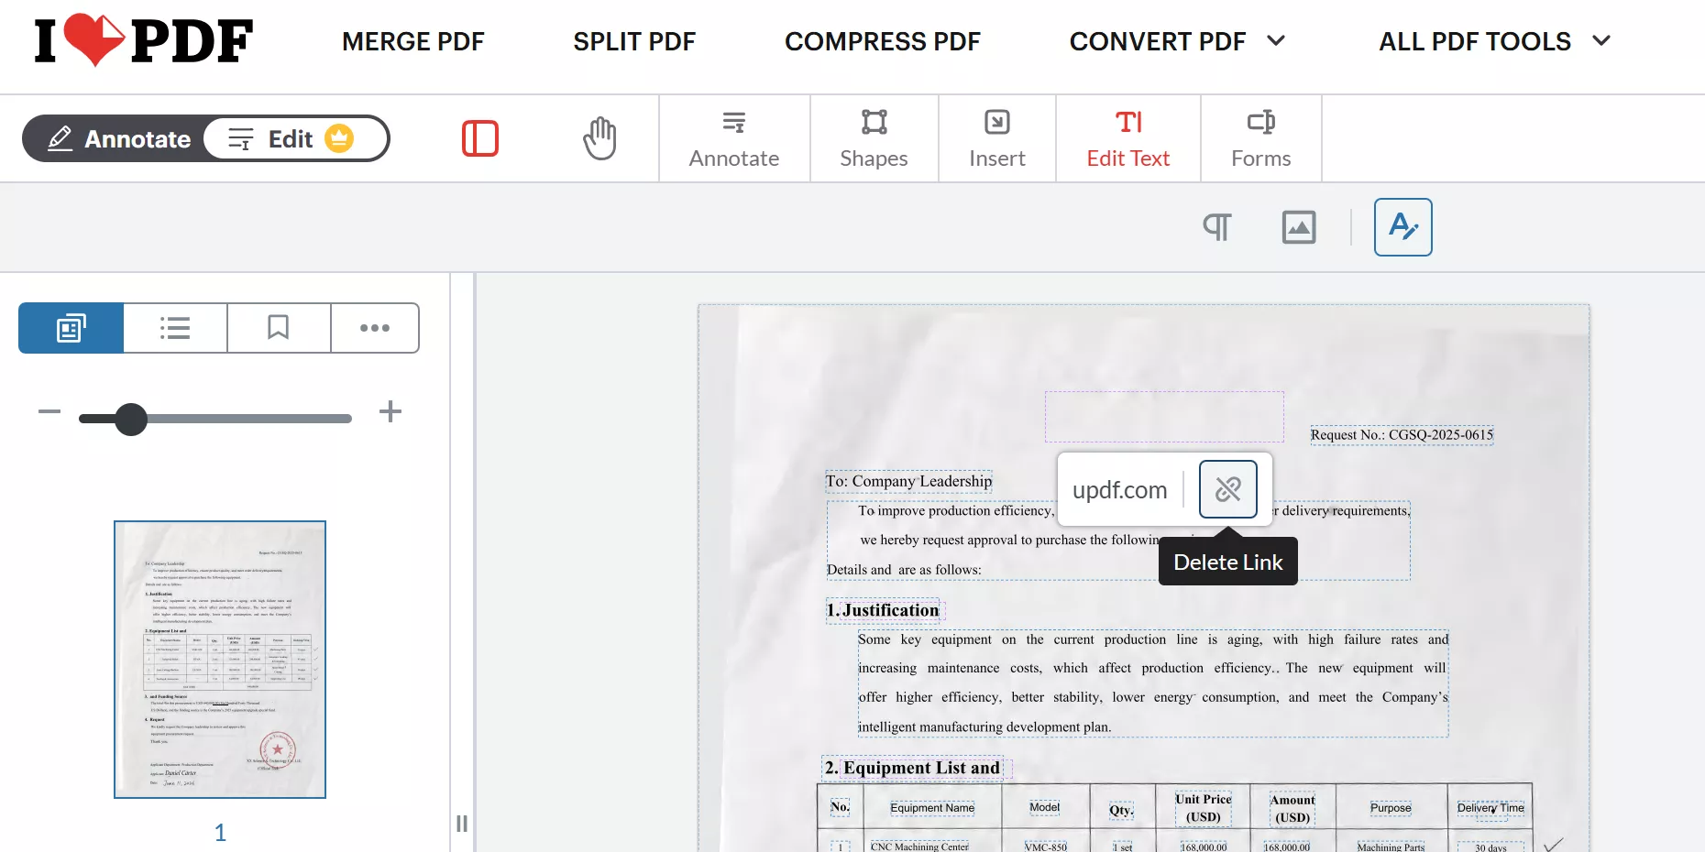The image size is (1705, 852).
Task: Click the 'Qty.' table header
Action: (1121, 810)
